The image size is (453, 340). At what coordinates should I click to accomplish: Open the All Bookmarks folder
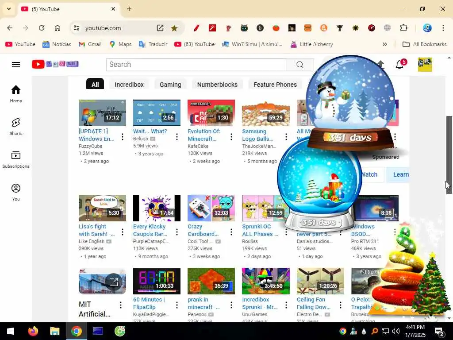point(424,44)
